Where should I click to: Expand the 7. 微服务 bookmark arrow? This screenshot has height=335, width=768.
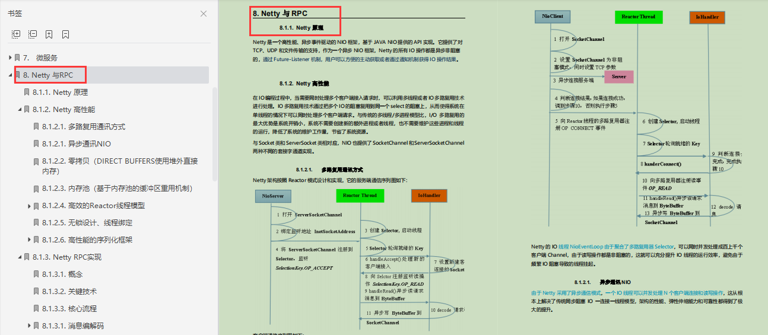(10, 58)
